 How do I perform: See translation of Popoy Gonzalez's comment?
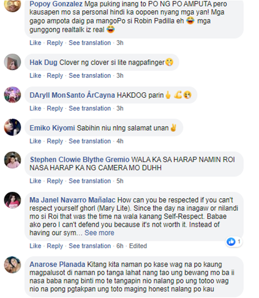pyautogui.click(x=90, y=43)
